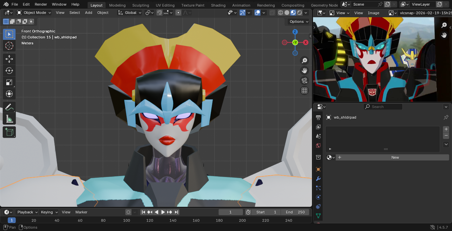Switch to the Sculpting workspace tab
Image resolution: width=452 pixels, height=231 pixels.
(141, 5)
